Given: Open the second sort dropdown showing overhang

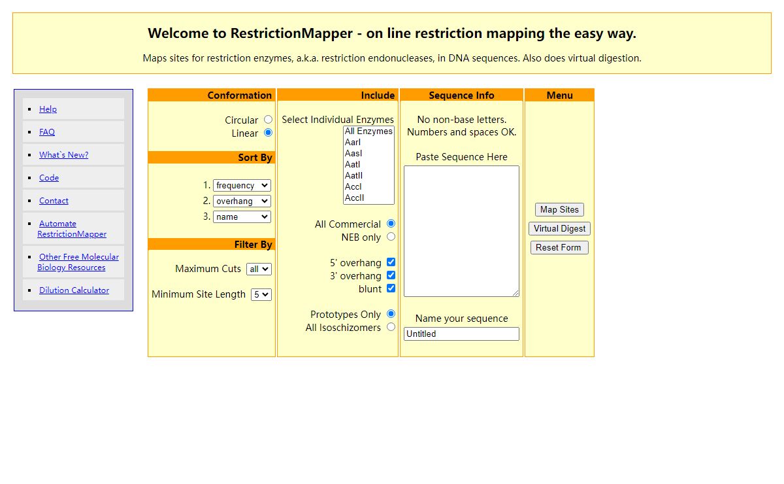Looking at the screenshot, I should 242,201.
